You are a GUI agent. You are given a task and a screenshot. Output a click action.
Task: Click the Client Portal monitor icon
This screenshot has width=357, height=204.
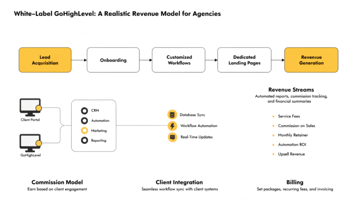[30, 107]
